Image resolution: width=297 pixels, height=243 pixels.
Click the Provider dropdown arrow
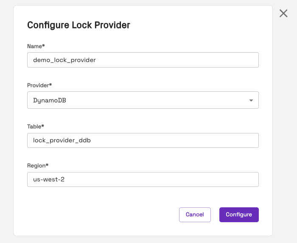(x=251, y=100)
